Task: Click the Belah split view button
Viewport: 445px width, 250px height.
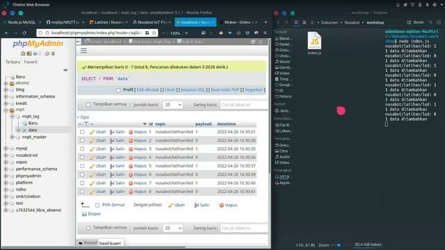Action: click(415, 22)
